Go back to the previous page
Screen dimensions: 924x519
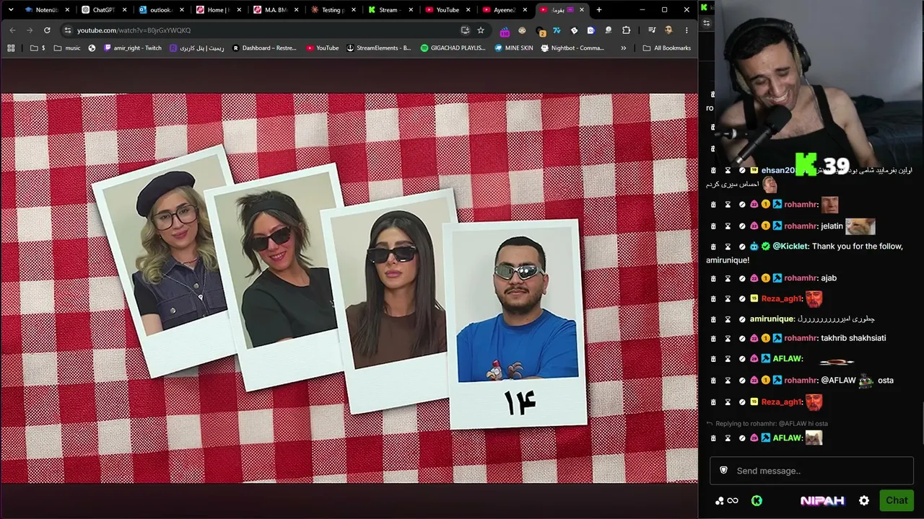point(12,30)
